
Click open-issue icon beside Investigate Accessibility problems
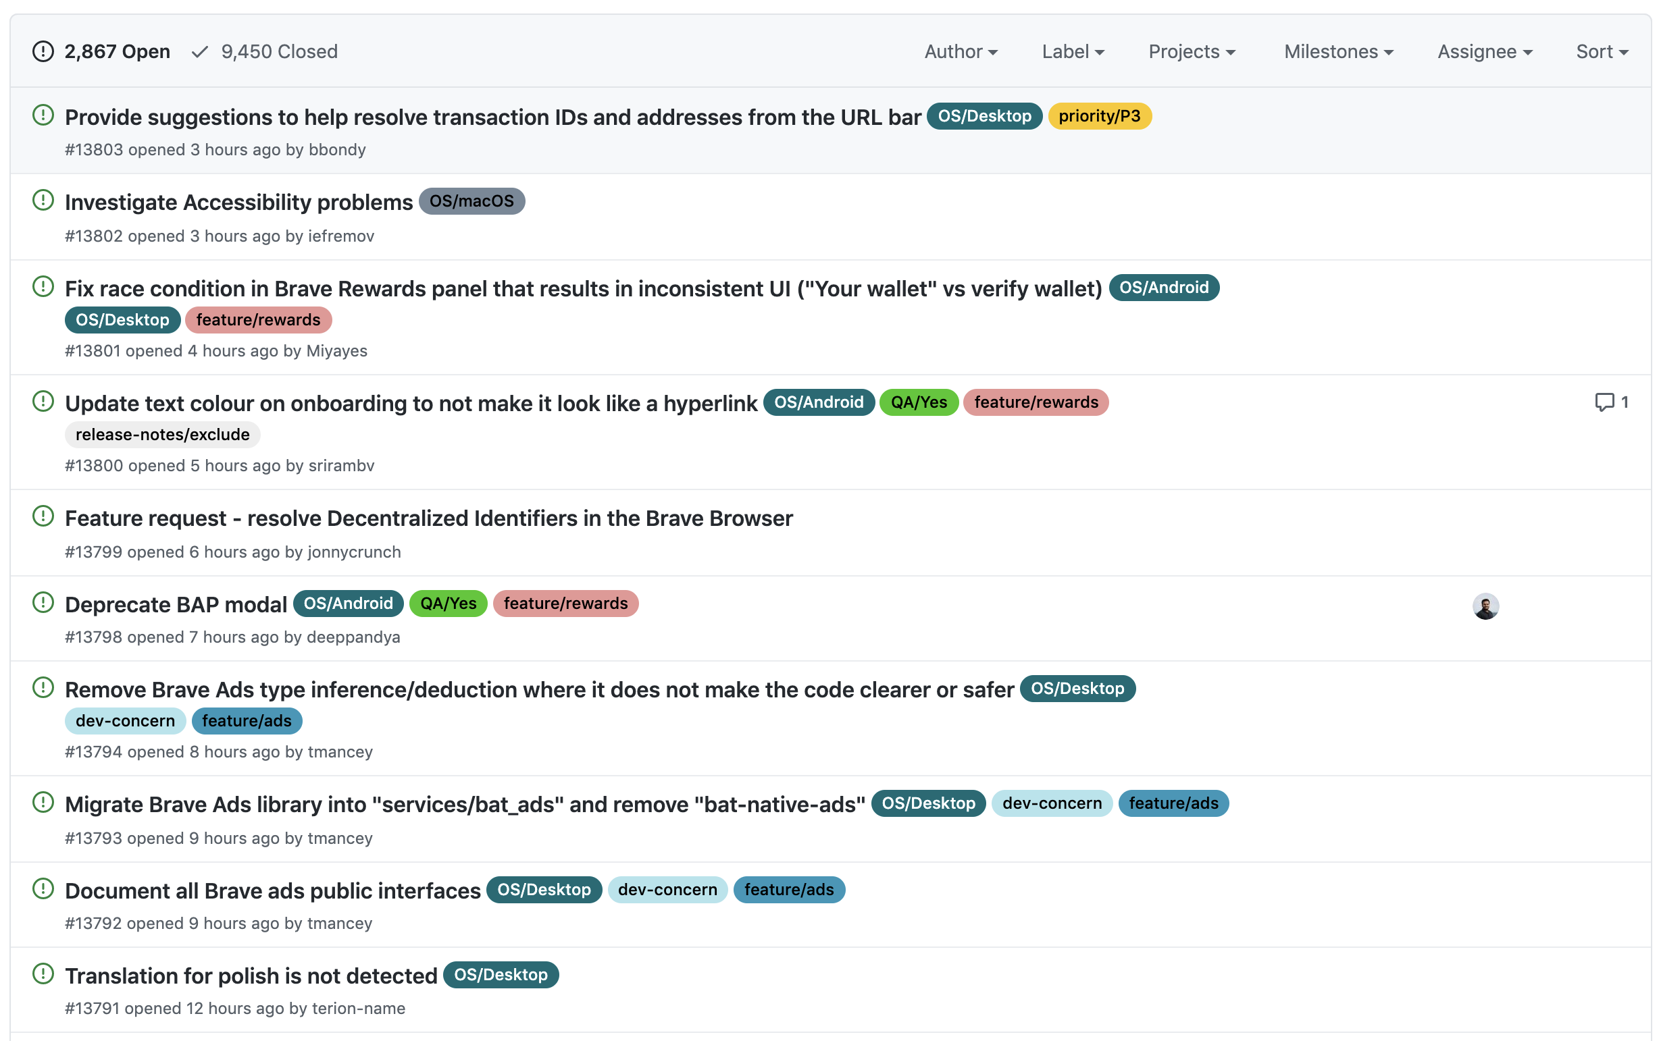pyautogui.click(x=43, y=201)
